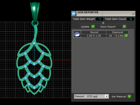Select the green pendant bail
Image resolution: width=140 pixels, height=105 pixels.
click(35, 12)
